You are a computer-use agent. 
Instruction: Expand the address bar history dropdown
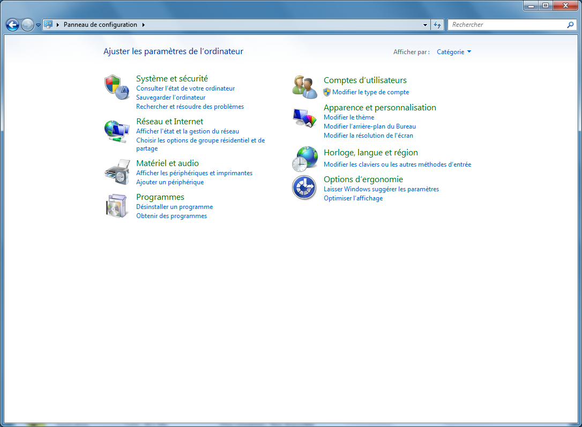tap(425, 25)
